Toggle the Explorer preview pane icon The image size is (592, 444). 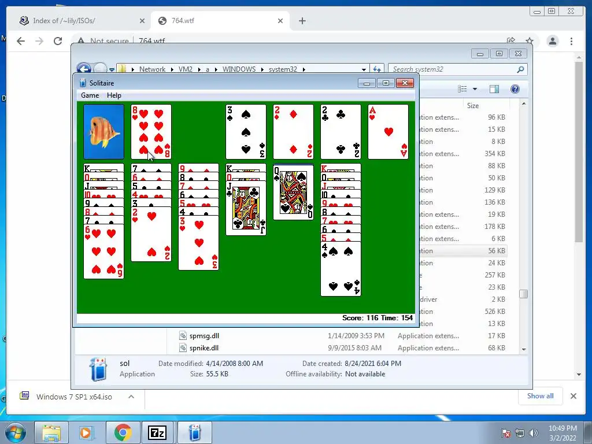[x=494, y=88]
